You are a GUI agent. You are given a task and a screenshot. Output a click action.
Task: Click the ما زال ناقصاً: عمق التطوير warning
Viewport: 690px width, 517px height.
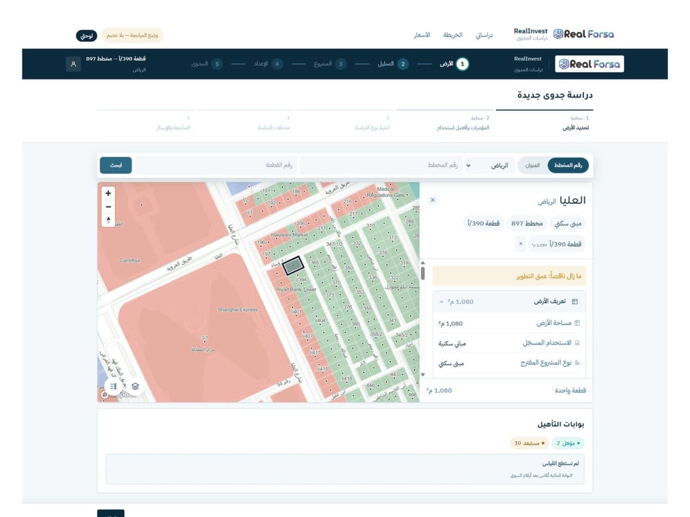click(509, 276)
